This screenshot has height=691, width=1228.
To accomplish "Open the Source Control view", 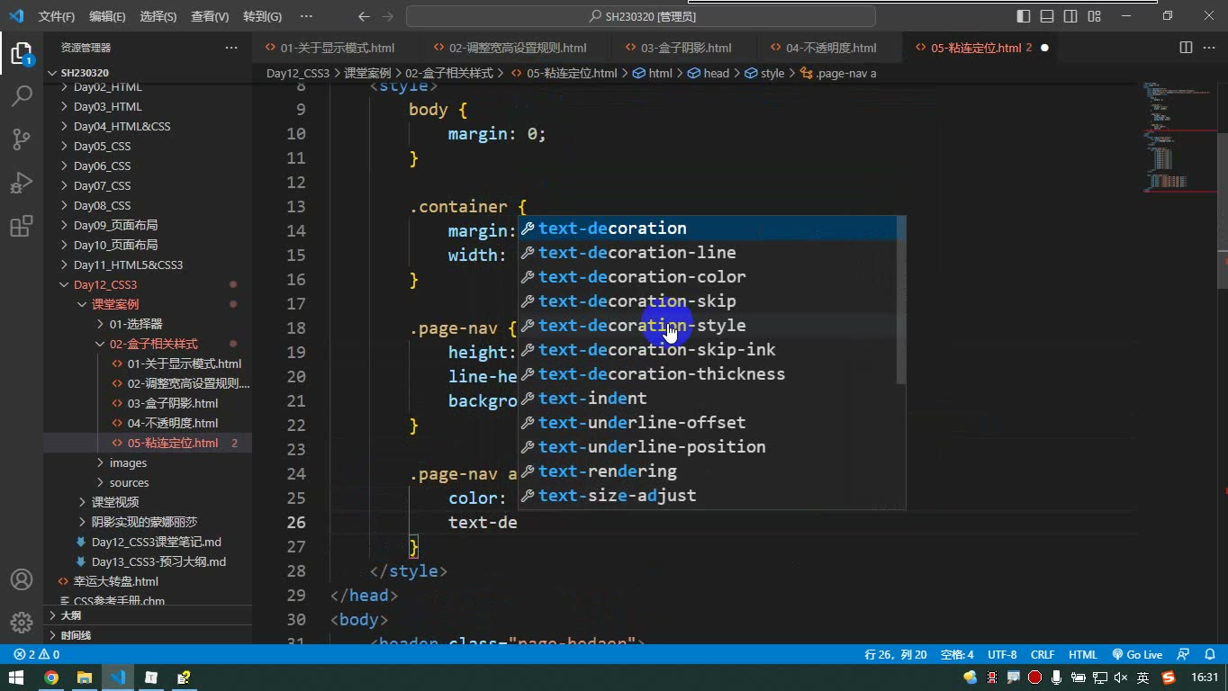I will pos(22,139).
